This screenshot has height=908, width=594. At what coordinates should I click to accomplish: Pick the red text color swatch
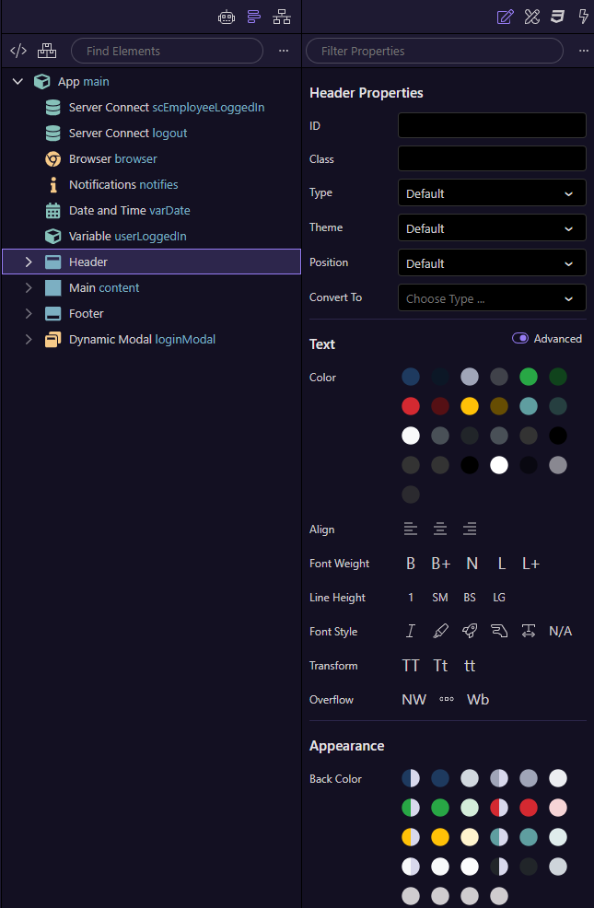411,406
